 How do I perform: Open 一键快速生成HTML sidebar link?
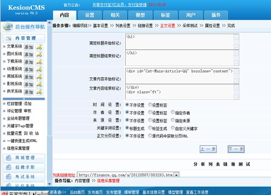tap(22, 141)
